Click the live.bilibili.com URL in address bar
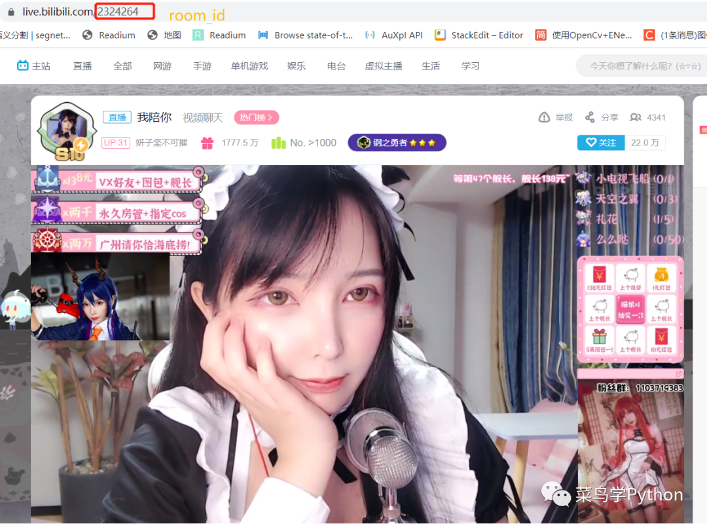The width and height of the screenshot is (707, 528). (81, 12)
